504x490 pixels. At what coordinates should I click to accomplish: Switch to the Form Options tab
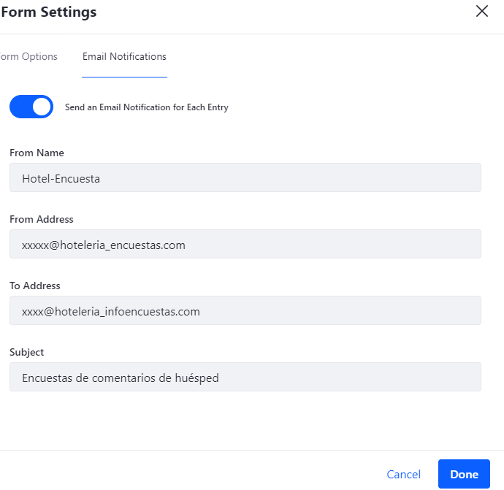29,57
